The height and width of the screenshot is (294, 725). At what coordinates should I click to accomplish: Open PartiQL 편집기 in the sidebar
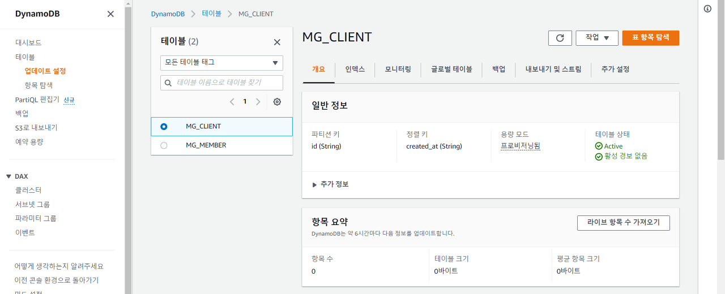(37, 100)
